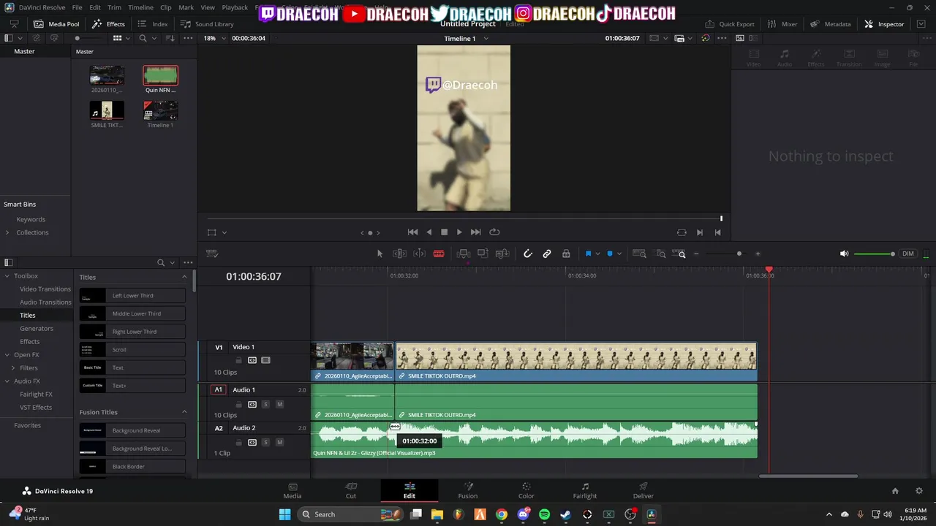
Task: Click the blue Marker icon
Action: (x=610, y=254)
